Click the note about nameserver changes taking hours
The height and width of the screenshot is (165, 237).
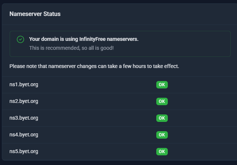coord(94,66)
